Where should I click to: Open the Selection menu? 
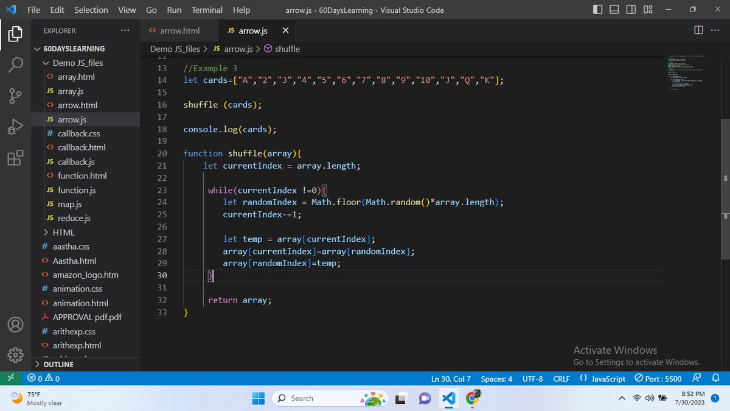click(x=91, y=10)
